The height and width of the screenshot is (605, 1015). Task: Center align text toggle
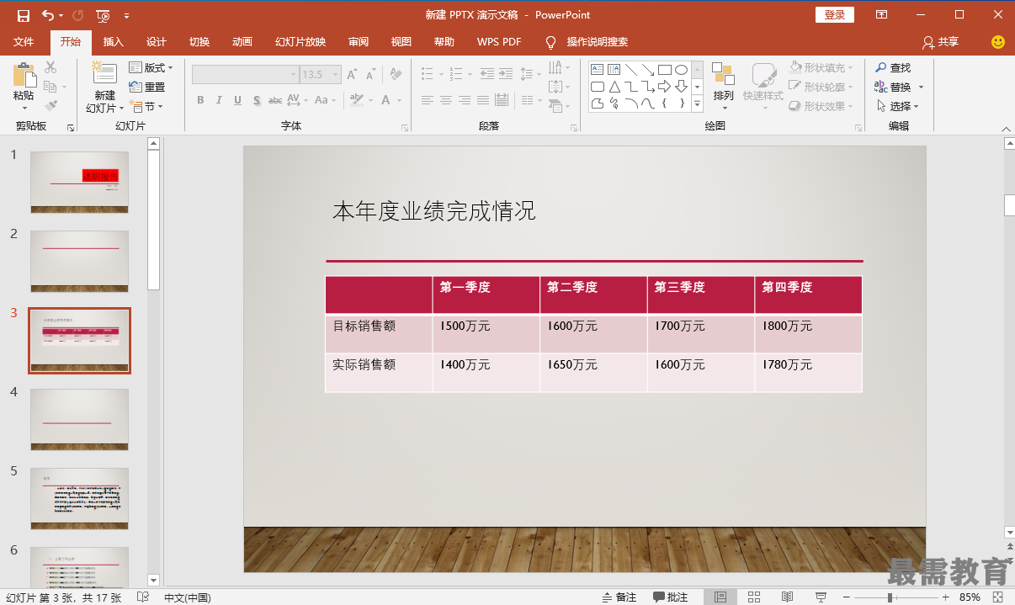pos(446,100)
